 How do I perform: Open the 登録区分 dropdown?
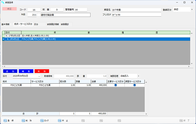coord(192,9)
